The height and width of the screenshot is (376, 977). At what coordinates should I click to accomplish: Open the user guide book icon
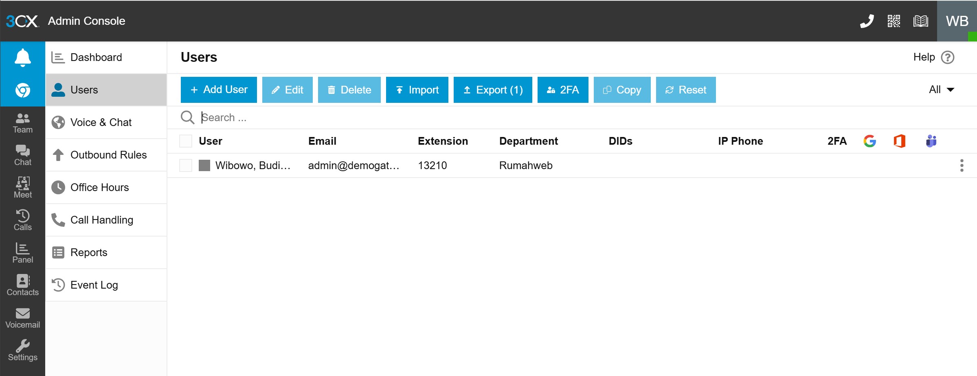click(x=920, y=21)
